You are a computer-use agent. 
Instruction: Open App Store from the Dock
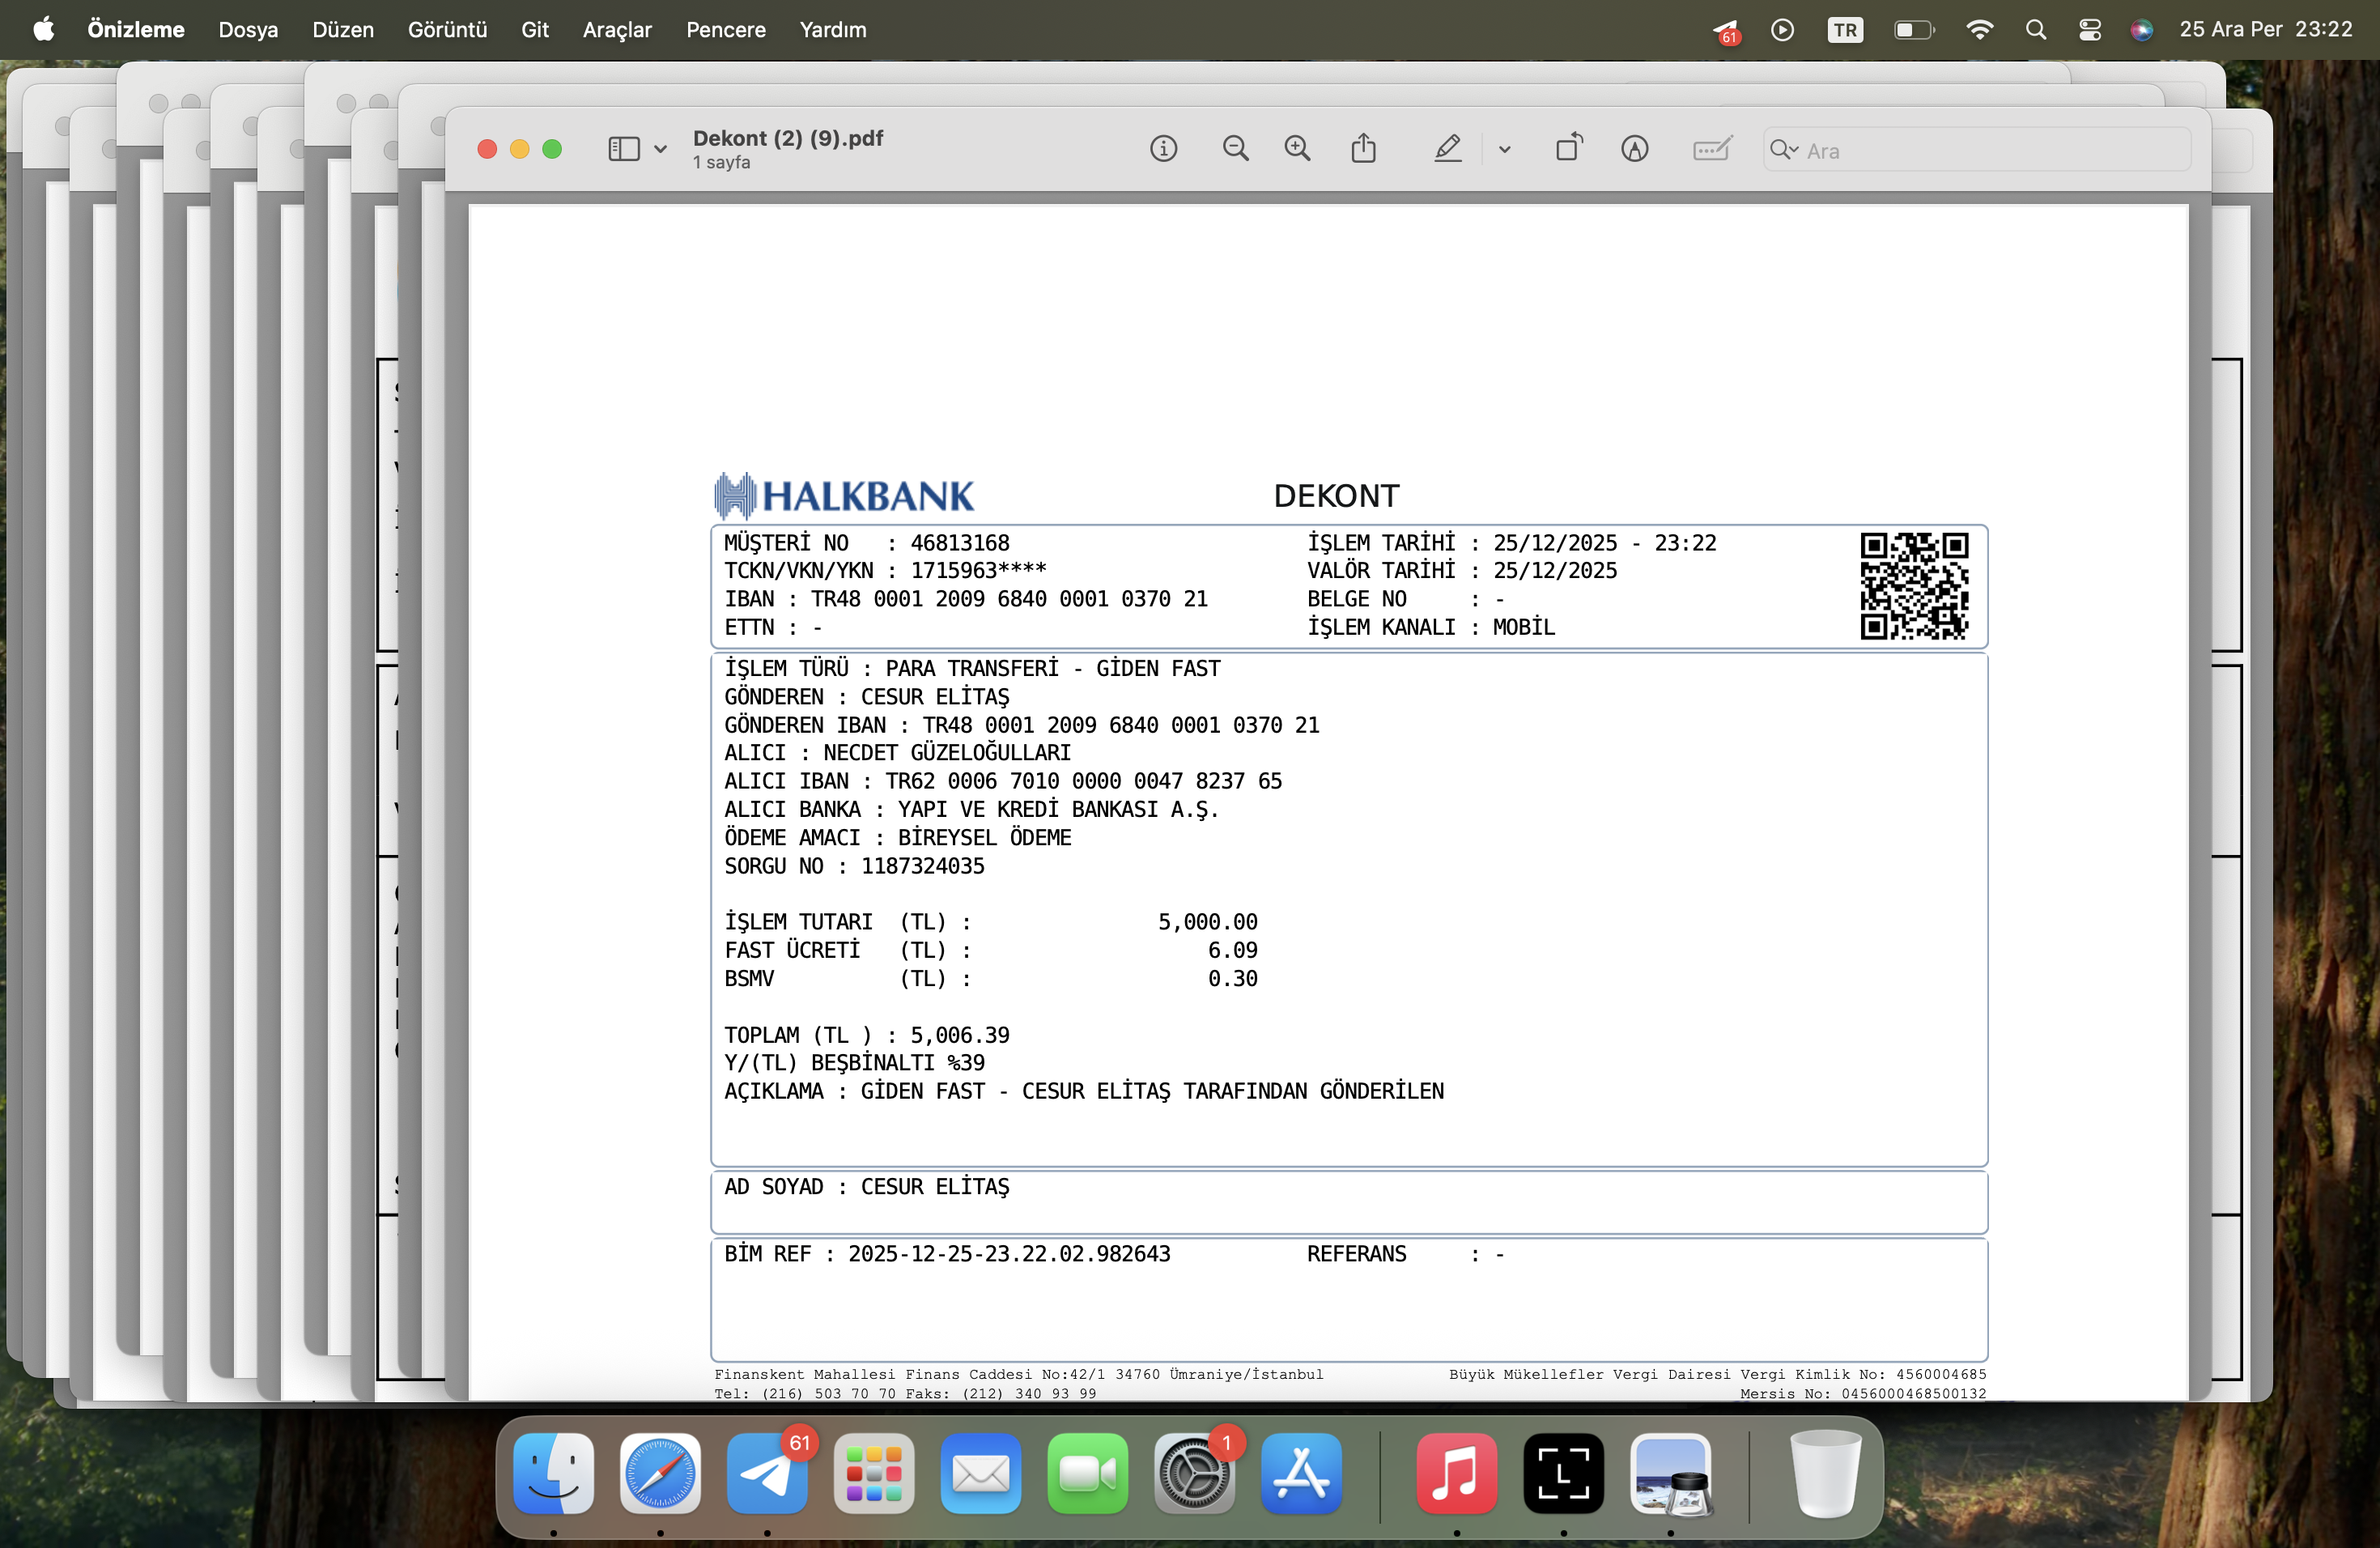click(1302, 1473)
